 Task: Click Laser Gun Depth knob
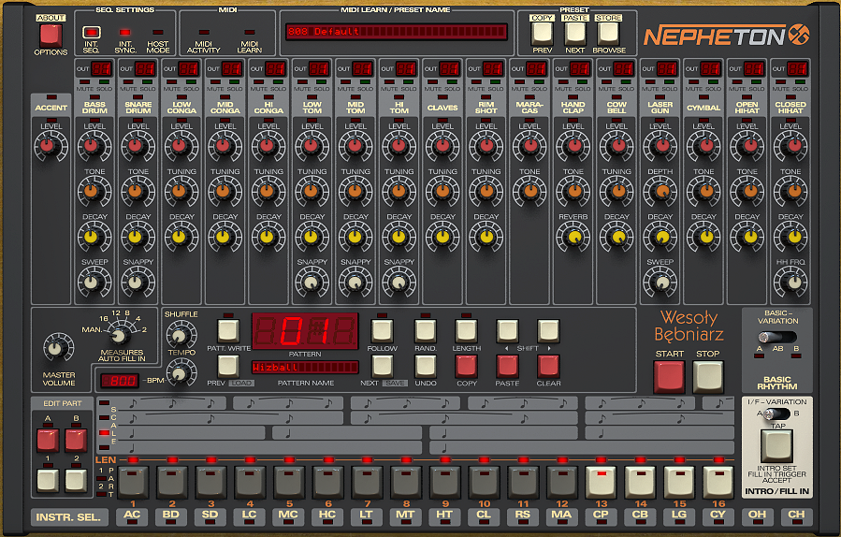pyautogui.click(x=660, y=191)
